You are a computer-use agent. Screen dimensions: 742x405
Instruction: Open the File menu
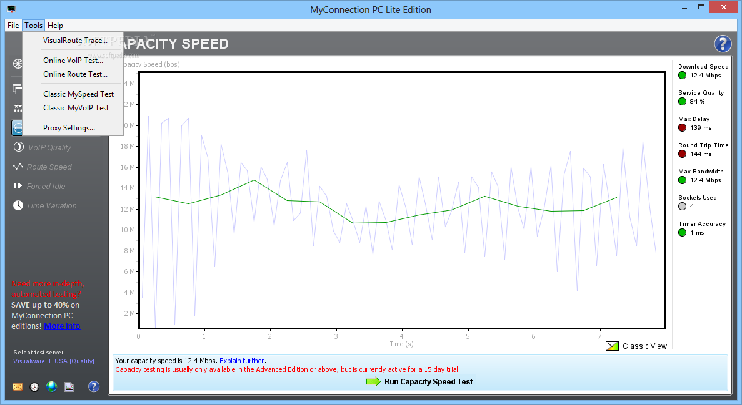tap(13, 26)
